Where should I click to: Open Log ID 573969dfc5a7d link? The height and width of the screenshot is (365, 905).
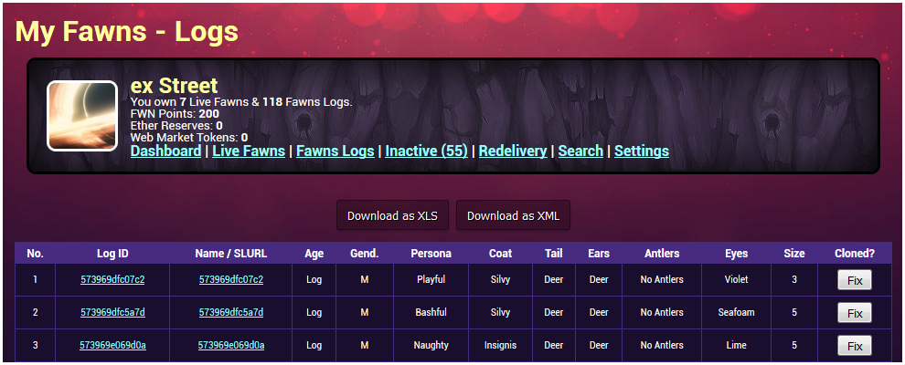(112, 313)
